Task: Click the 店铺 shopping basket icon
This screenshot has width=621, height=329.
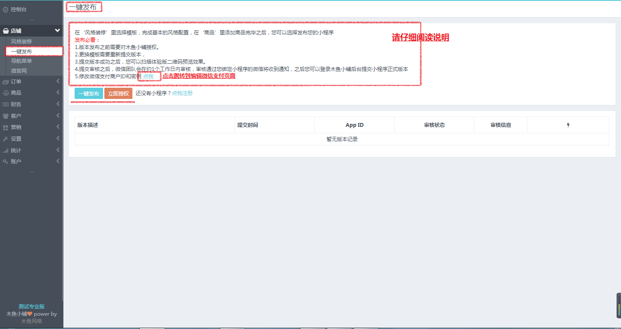Action: [x=5, y=31]
